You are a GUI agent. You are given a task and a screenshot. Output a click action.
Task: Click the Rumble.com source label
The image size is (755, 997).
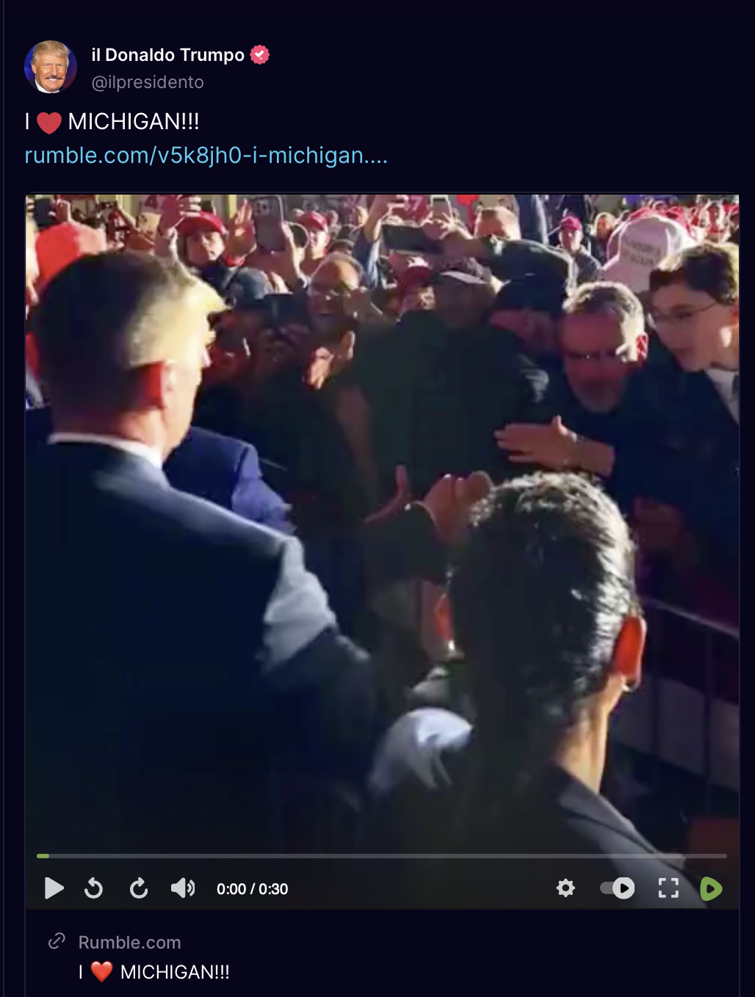(129, 942)
